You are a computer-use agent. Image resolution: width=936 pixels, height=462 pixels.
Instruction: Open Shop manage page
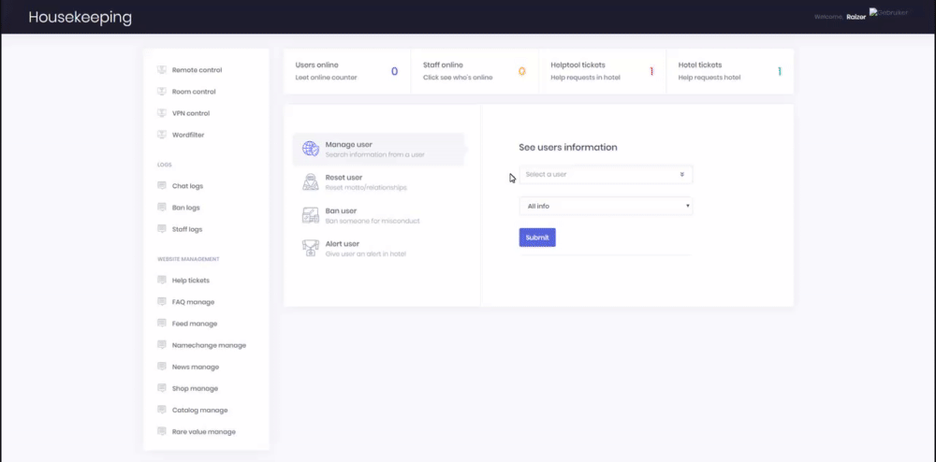(196, 388)
